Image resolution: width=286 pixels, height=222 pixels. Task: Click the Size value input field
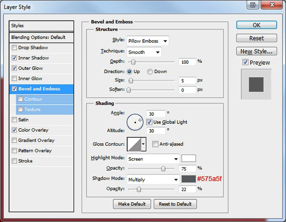[187, 81]
